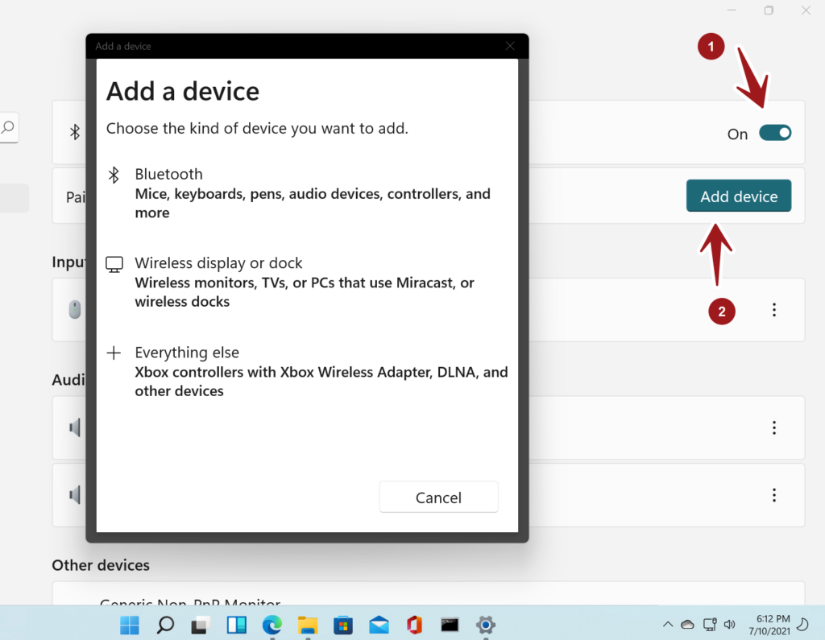Viewport: 825px width, 640px height.
Task: Turn off the Bluetooth toggle
Action: 774,132
